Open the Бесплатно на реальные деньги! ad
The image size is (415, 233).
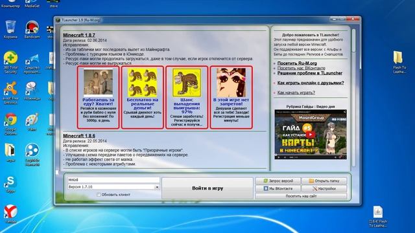pos(143,97)
